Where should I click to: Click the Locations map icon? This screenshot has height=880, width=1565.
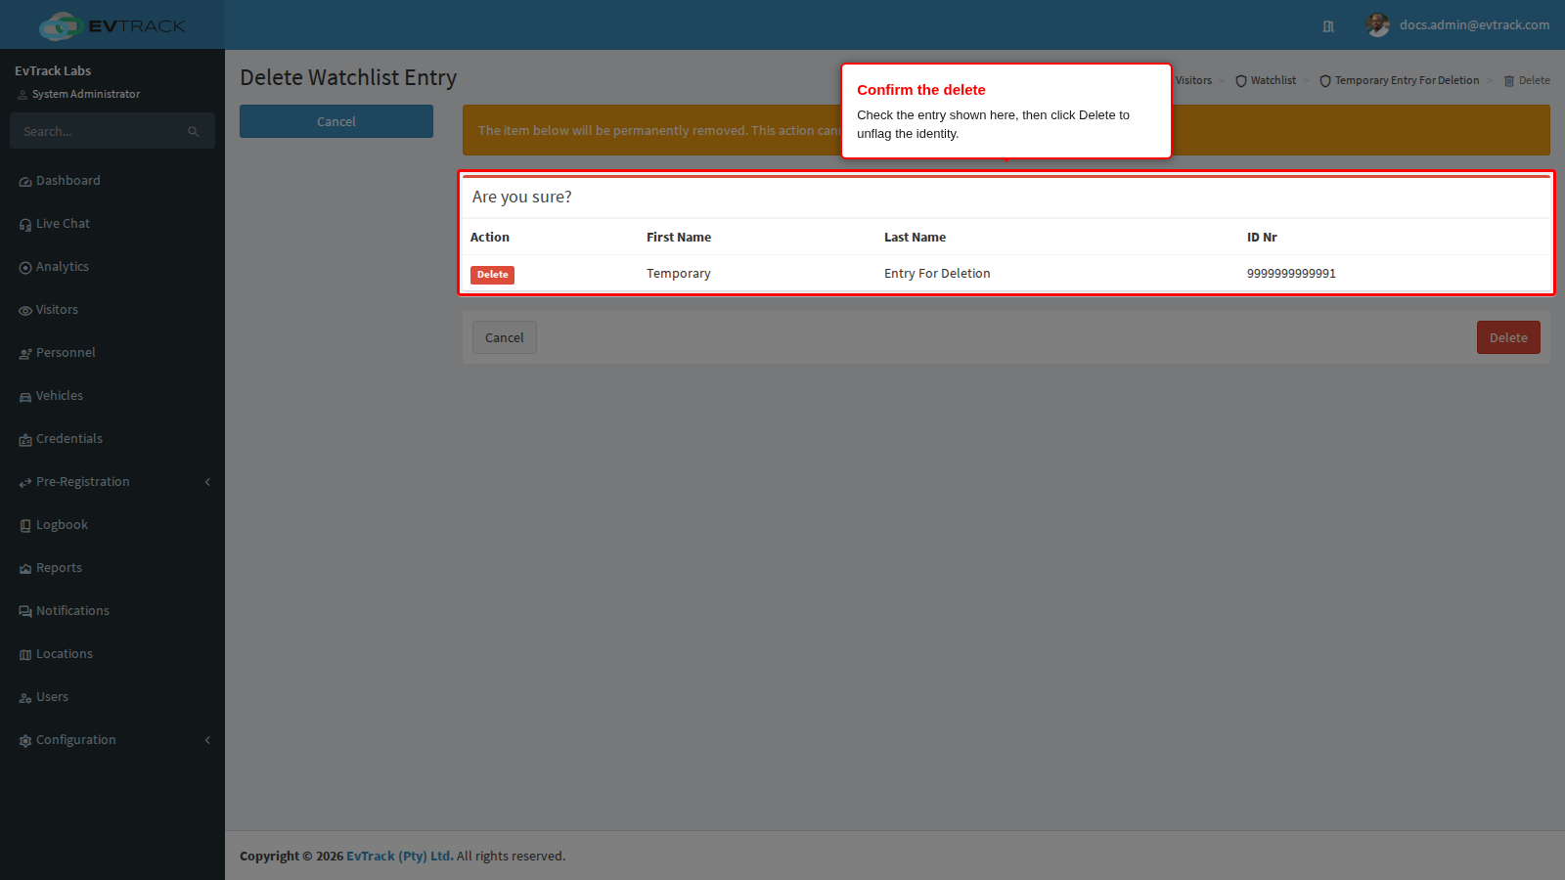[x=25, y=655]
